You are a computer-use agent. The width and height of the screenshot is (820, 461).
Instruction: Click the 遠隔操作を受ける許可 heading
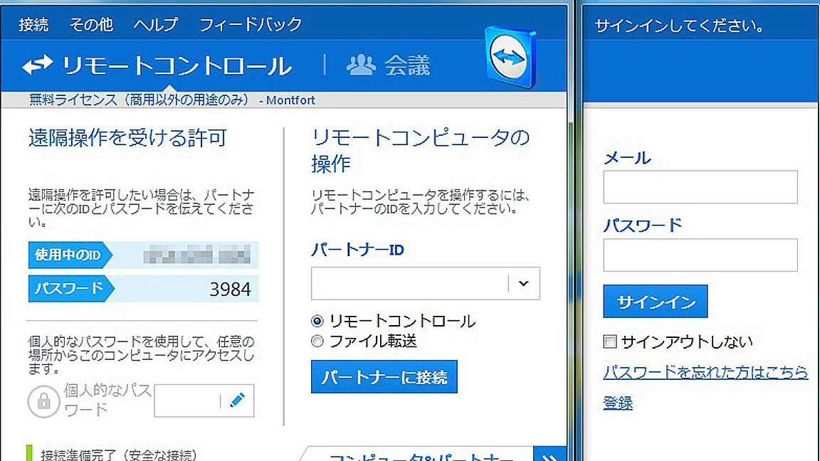pyautogui.click(x=127, y=138)
